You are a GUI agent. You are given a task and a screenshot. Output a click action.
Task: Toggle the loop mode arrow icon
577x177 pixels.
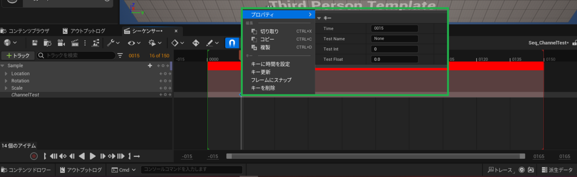(x=137, y=156)
